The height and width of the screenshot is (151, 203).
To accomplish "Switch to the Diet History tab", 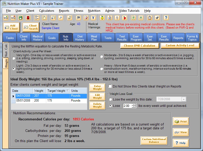I will click(x=80, y=38).
